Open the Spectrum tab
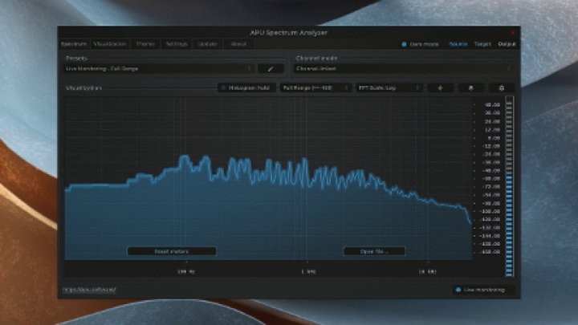 tap(74, 44)
